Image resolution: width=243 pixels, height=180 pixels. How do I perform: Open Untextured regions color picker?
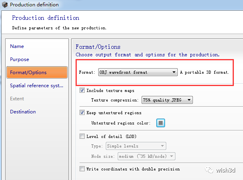pos(161,123)
